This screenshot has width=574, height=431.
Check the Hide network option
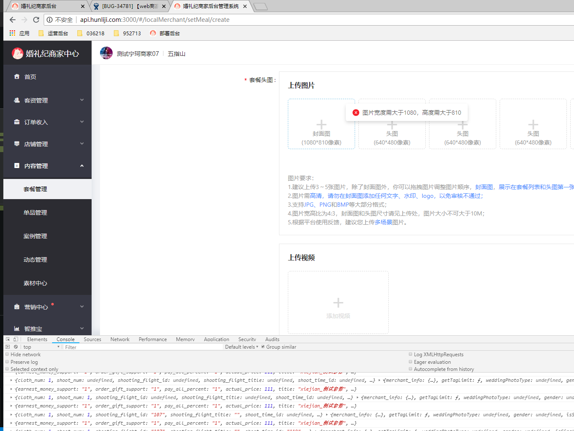click(x=7, y=354)
